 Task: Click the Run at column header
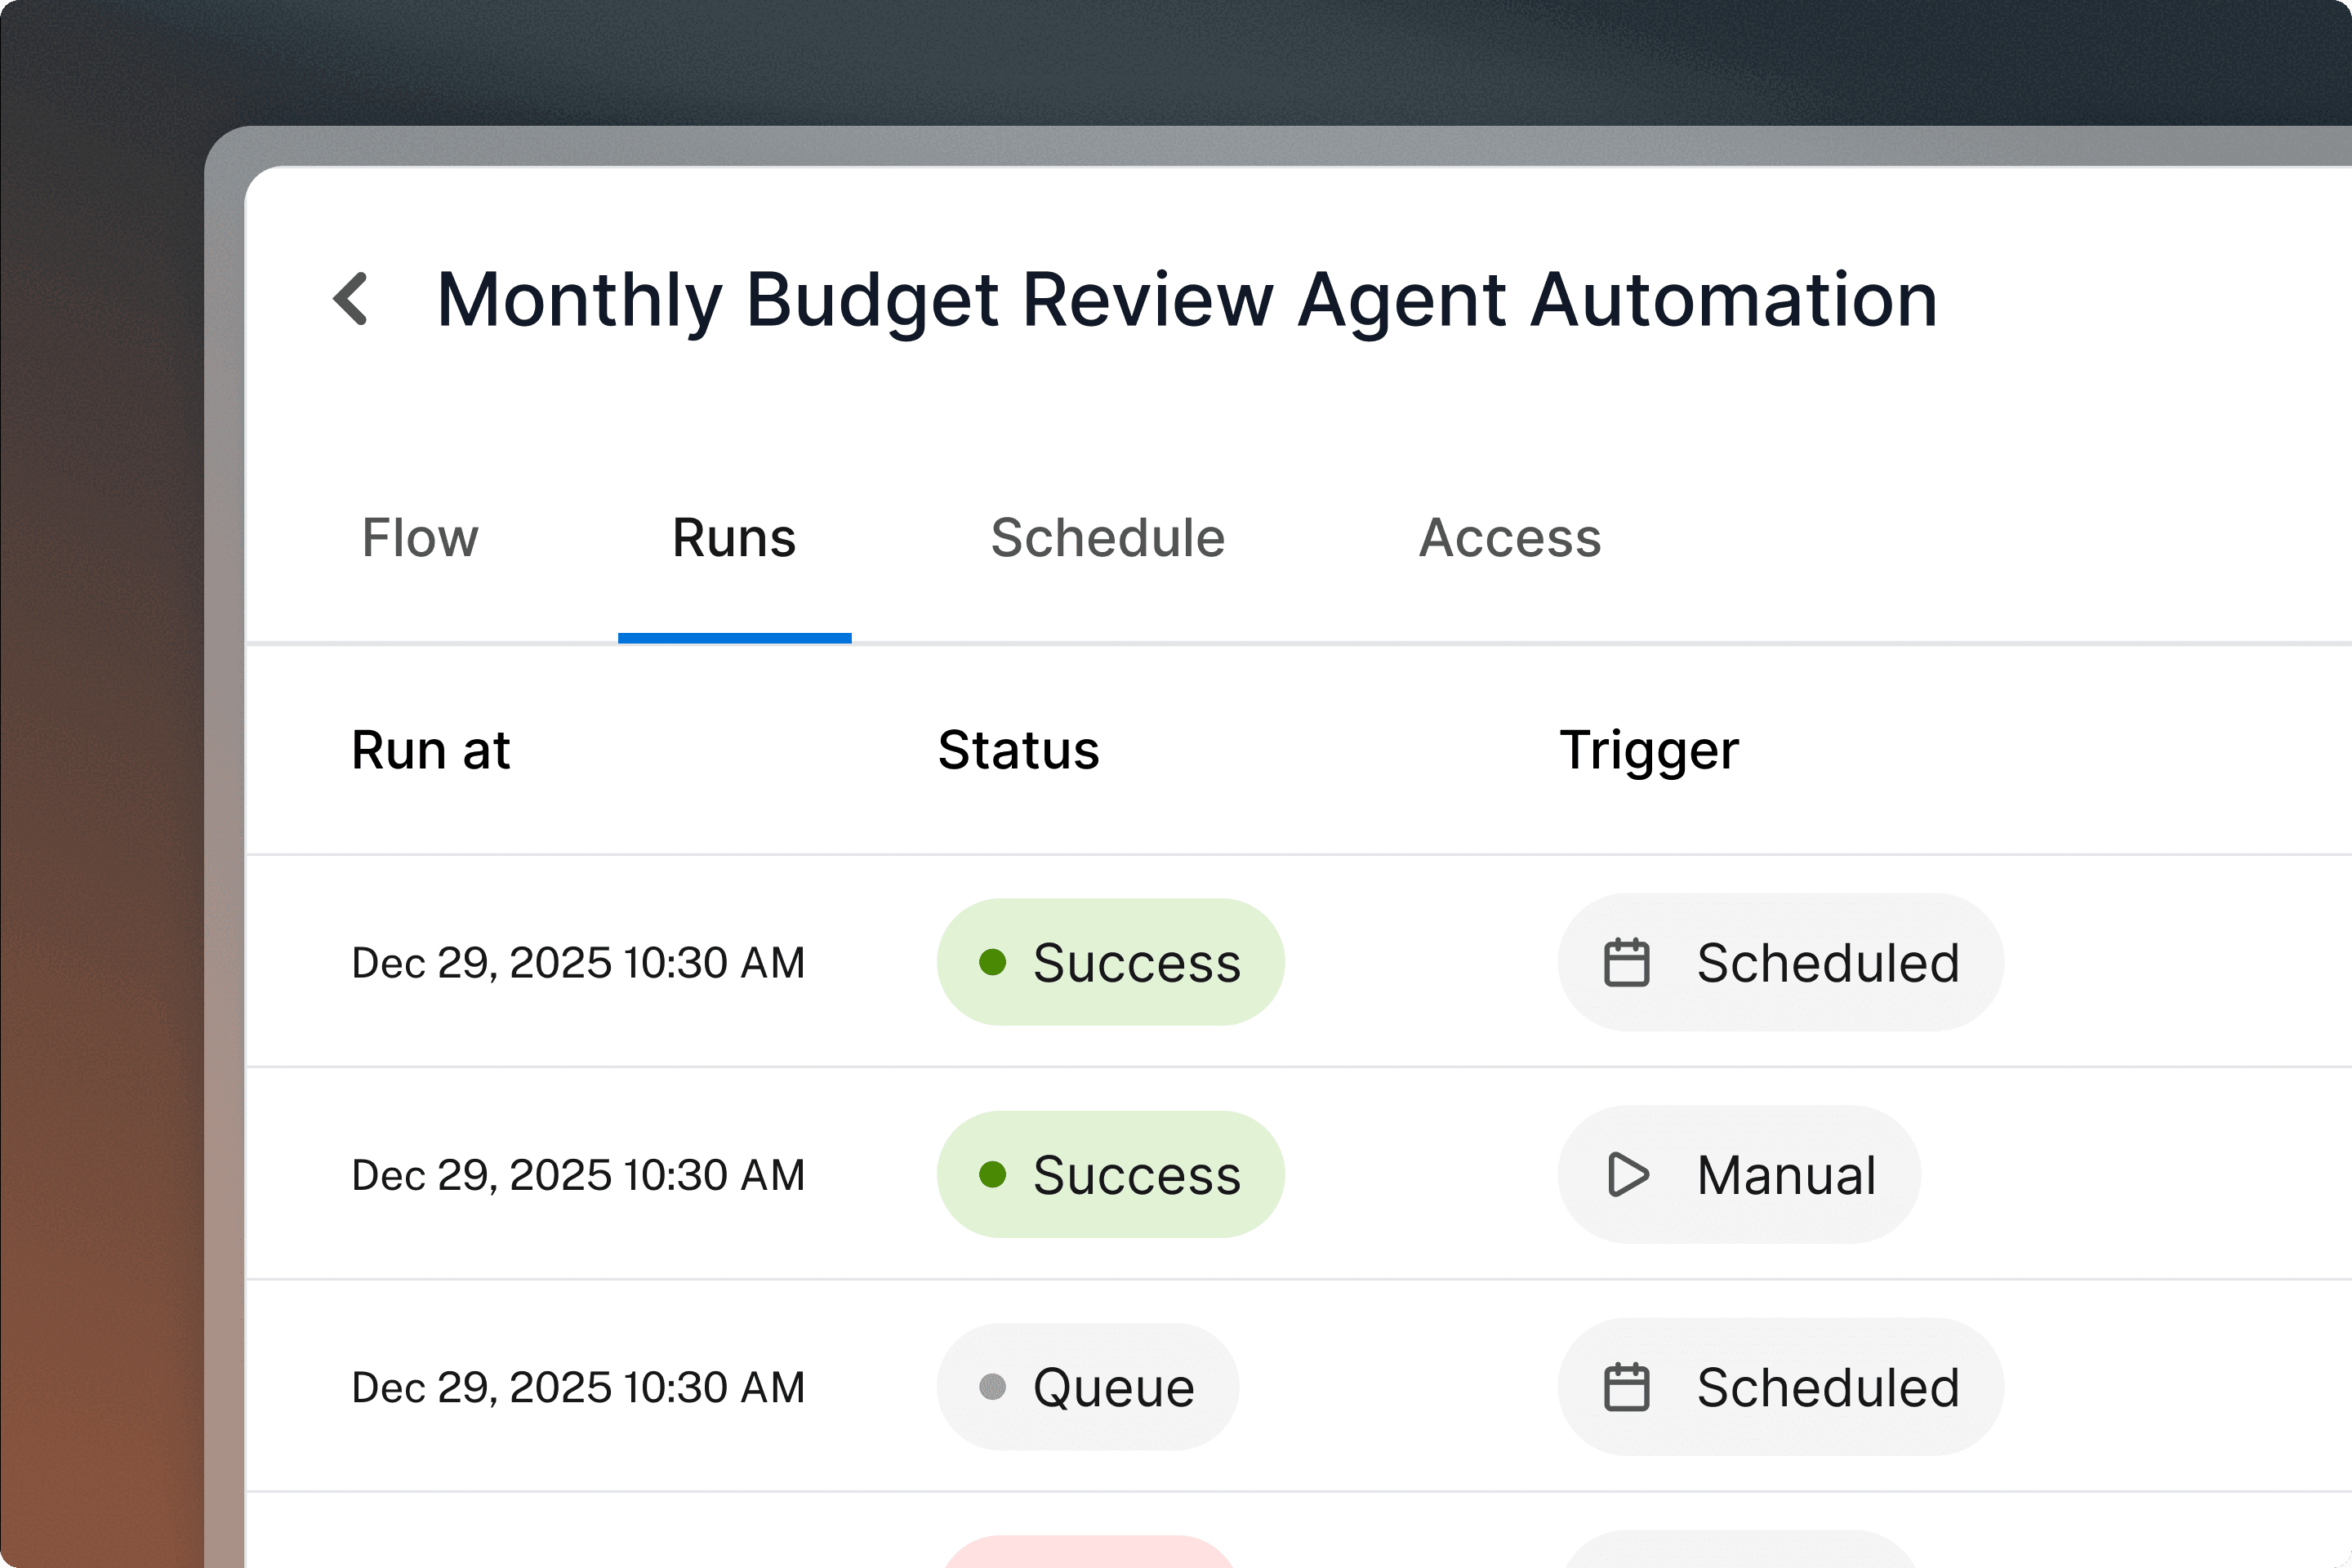(x=431, y=750)
